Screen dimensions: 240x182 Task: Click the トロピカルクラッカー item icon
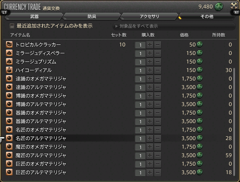(x=9, y=45)
